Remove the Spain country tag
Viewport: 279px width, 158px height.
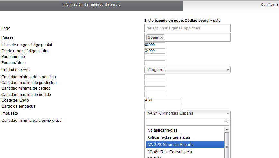pos(161,37)
